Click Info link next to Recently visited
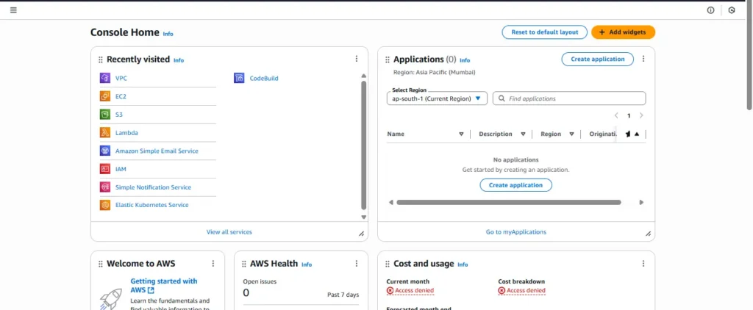This screenshot has height=310, width=753. [179, 60]
